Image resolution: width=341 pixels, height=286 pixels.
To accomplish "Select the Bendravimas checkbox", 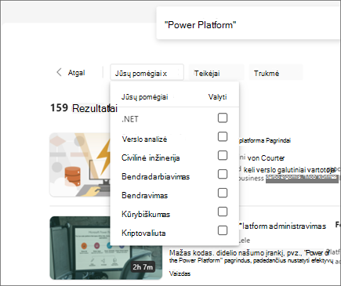I will [223, 193].
